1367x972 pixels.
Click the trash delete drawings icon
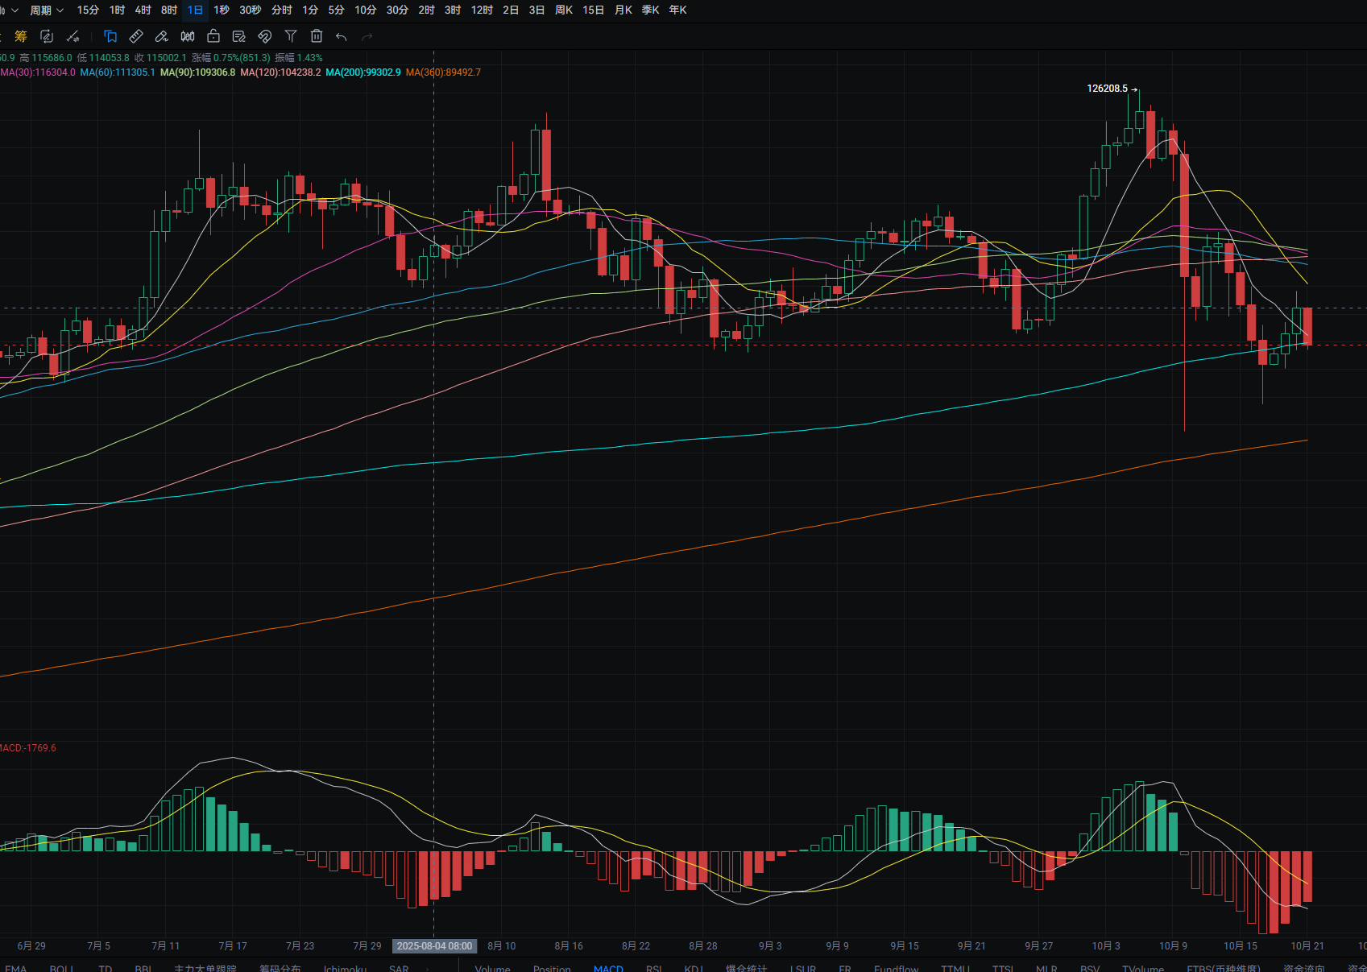coord(317,36)
